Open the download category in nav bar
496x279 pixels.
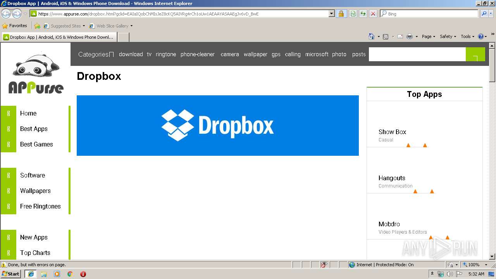(131, 54)
